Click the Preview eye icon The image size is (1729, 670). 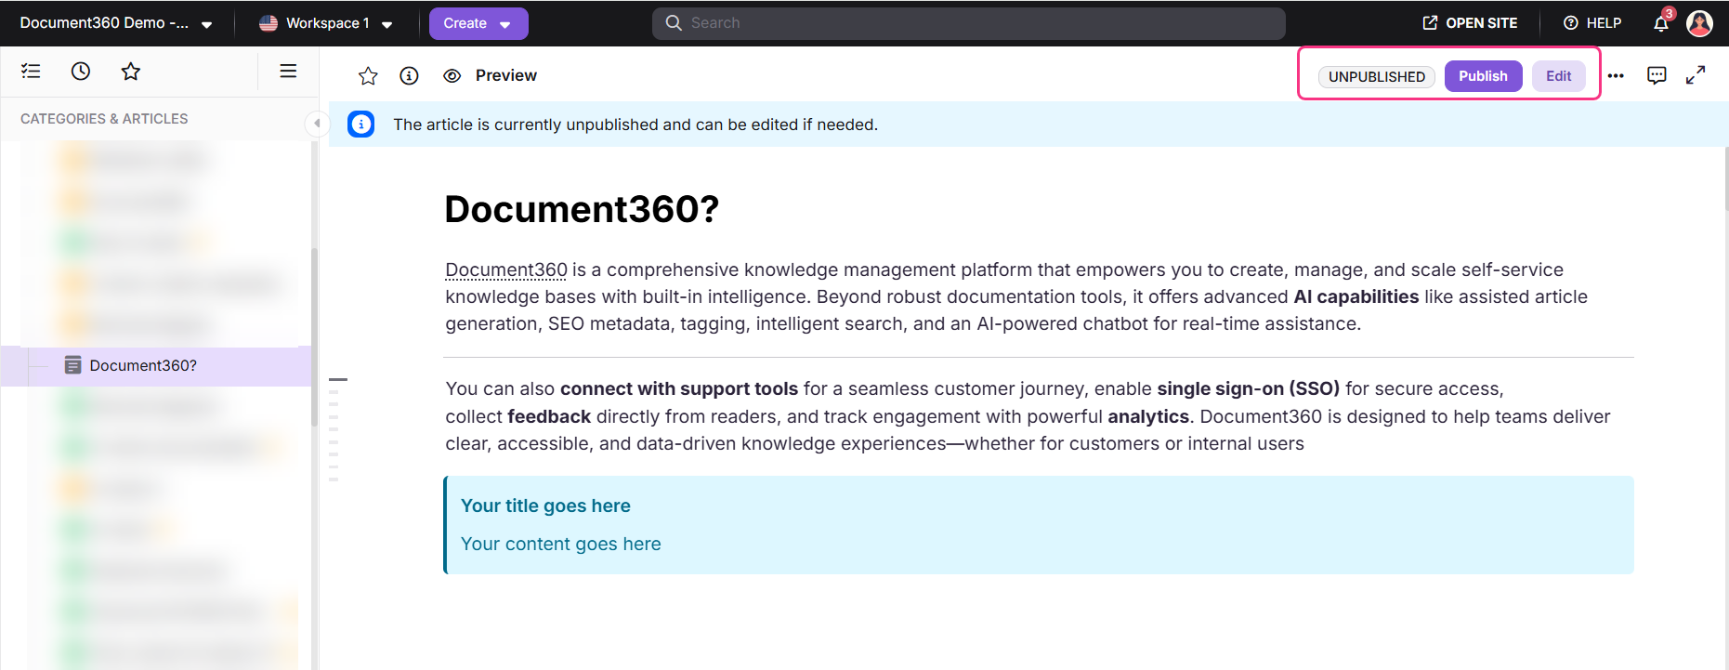pyautogui.click(x=452, y=76)
